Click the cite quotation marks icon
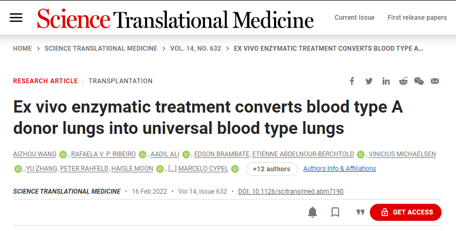Screen dimensions: 456x231 pos(360,212)
